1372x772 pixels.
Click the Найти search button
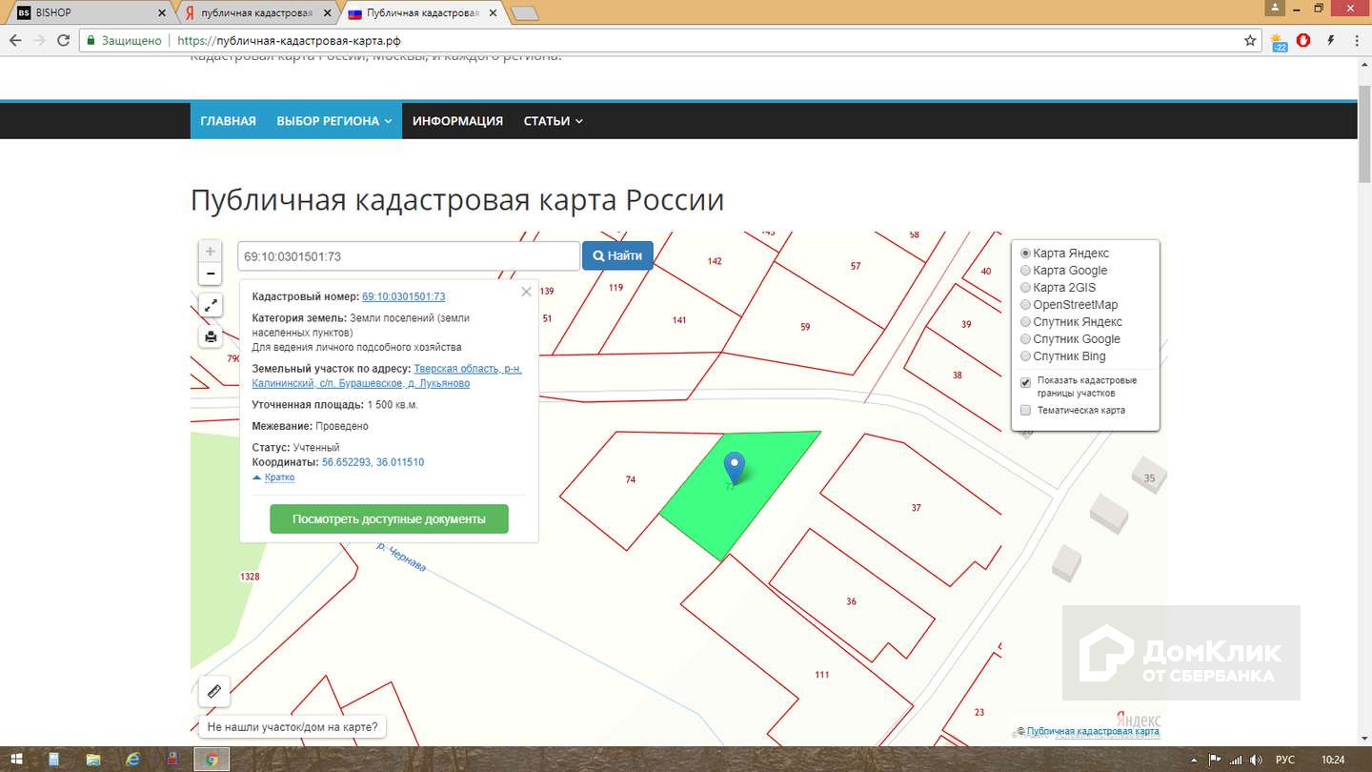tap(617, 255)
